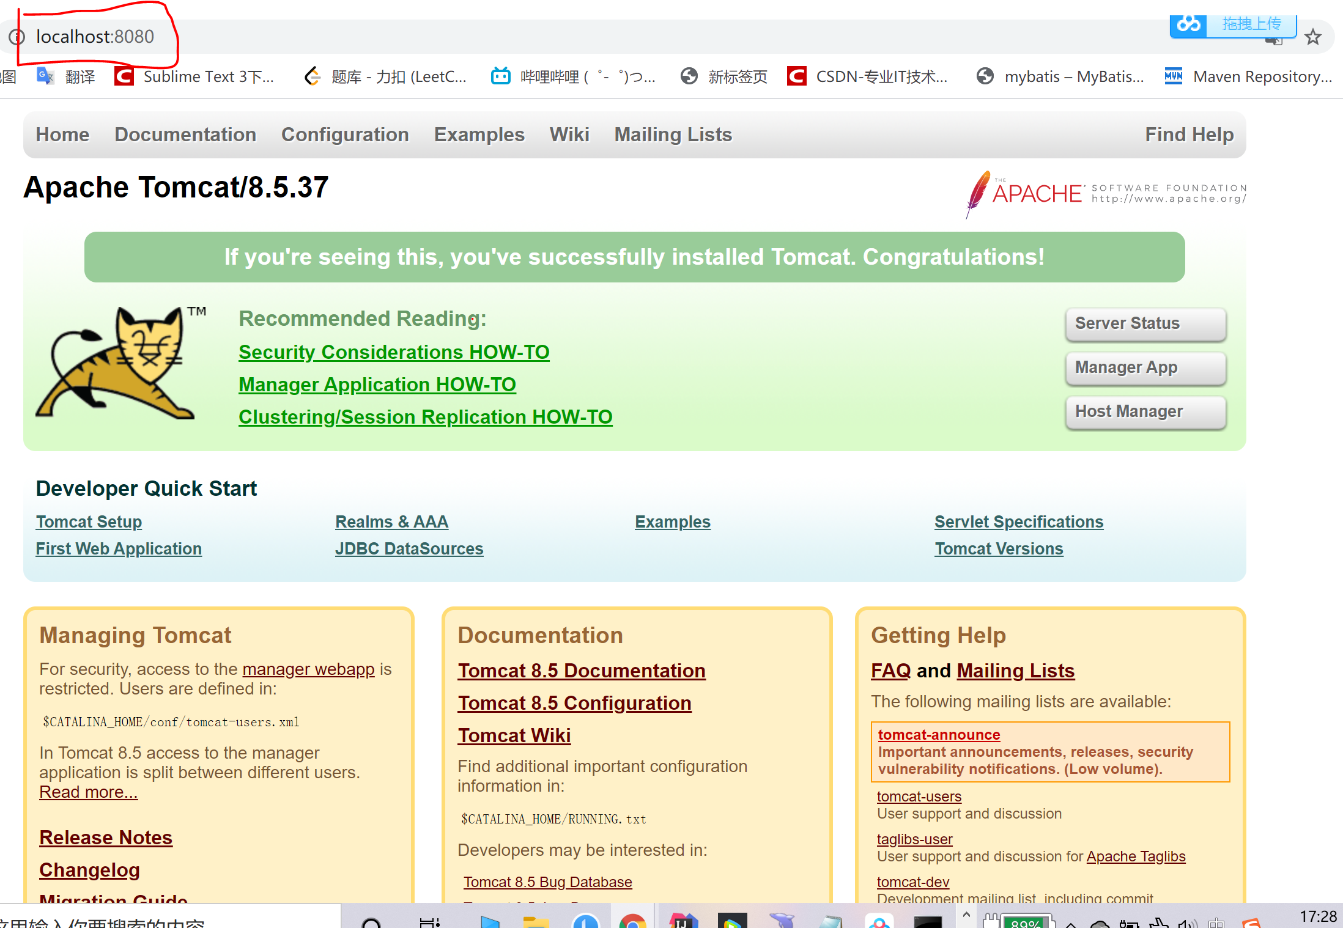Click the Server Status button
This screenshot has width=1343, height=928.
pyautogui.click(x=1145, y=323)
